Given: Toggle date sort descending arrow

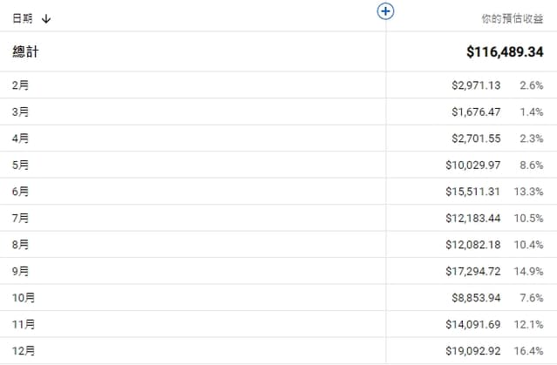Looking at the screenshot, I should tap(46, 19).
